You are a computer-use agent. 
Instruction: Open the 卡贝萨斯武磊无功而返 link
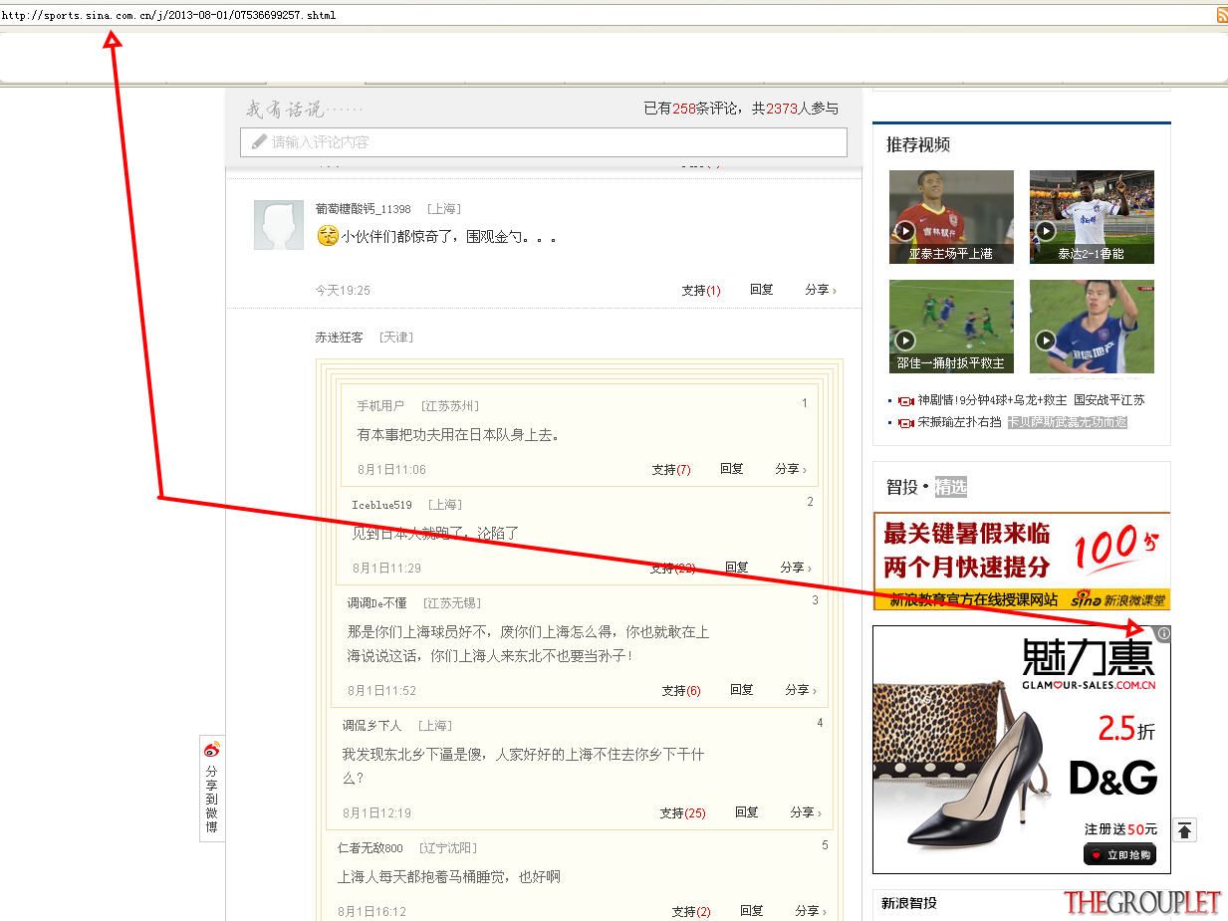click(x=1068, y=422)
